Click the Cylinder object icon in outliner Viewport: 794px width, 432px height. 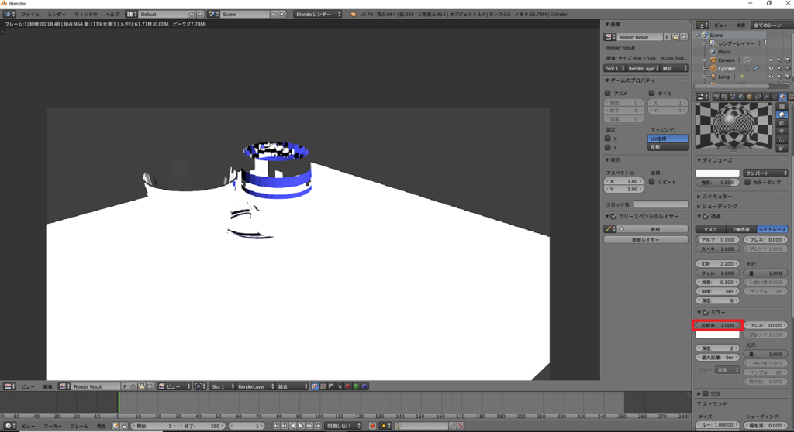tap(713, 68)
